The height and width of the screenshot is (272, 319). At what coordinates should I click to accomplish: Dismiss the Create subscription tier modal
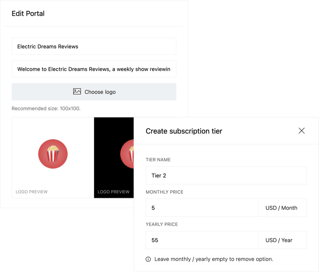coord(302,131)
